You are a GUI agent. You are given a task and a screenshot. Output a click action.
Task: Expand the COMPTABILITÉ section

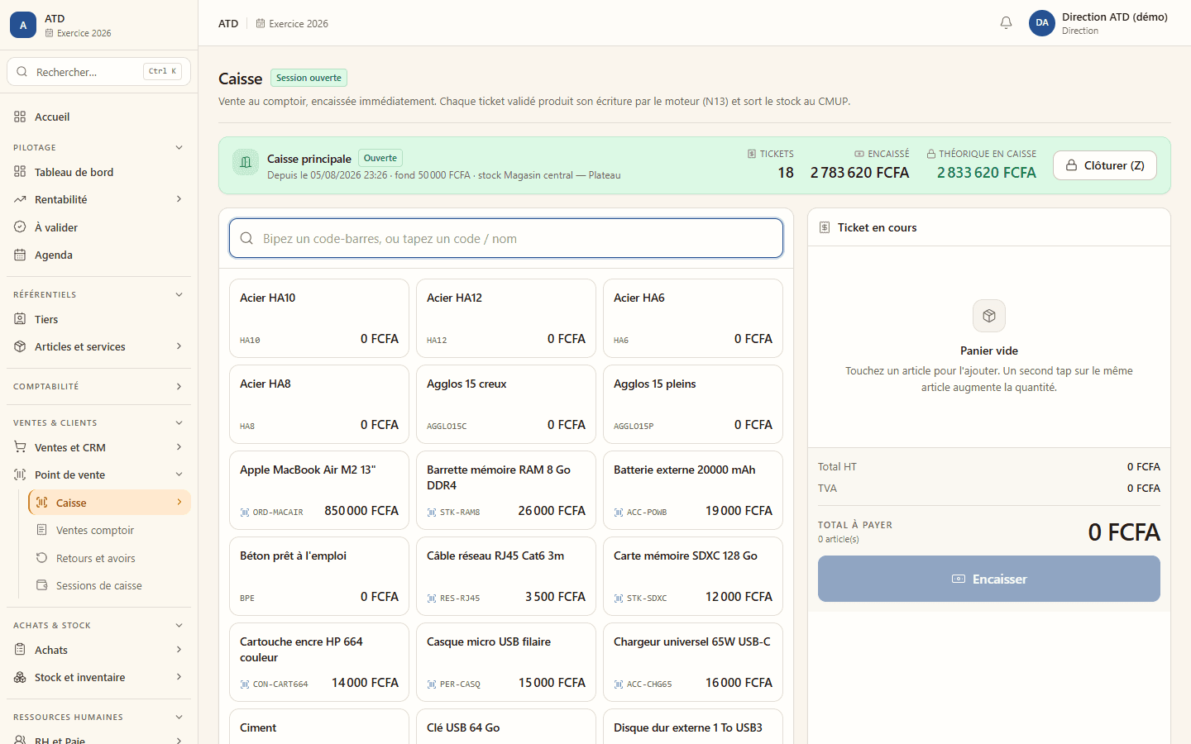pos(179,386)
